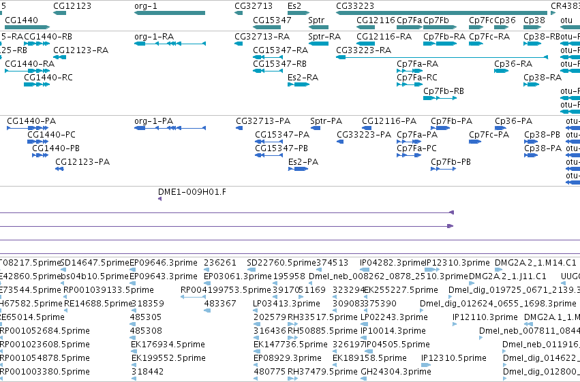Select the IP04282.3prime EST label
Image resolution: width=580 pixels, height=382 pixels.
click(x=392, y=263)
